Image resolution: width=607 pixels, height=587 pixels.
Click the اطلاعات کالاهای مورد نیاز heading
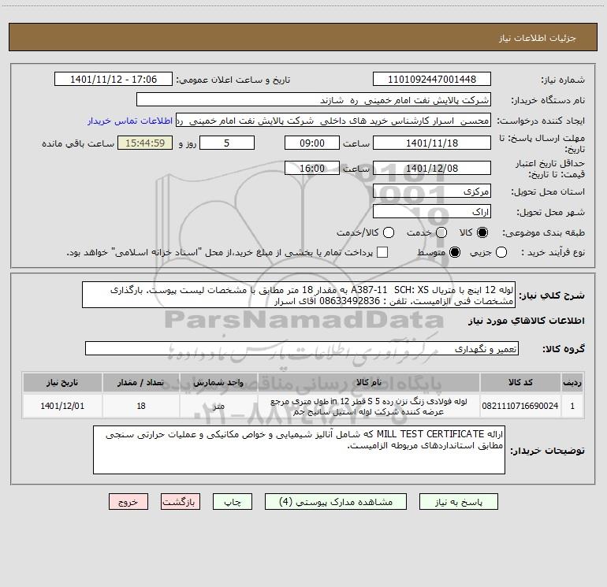(527, 321)
